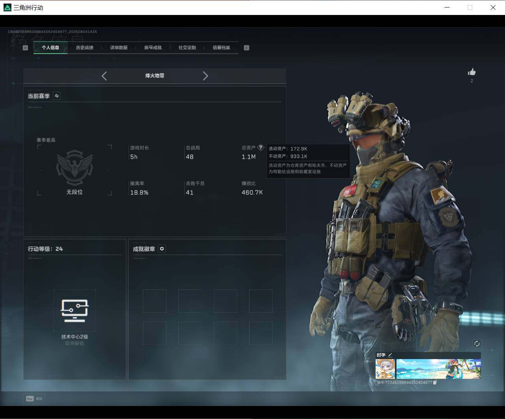Open the 账号成就 tab

tap(153, 48)
